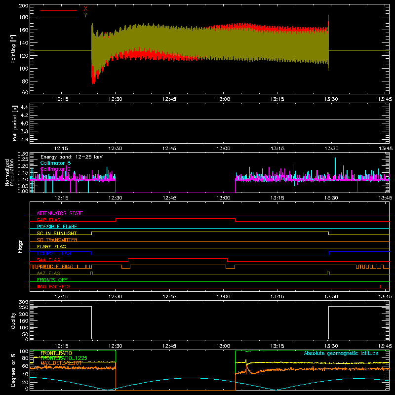Click the olive legend line sample for Y
Image resolution: width=395 pixels, height=395 pixels.
click(59, 17)
